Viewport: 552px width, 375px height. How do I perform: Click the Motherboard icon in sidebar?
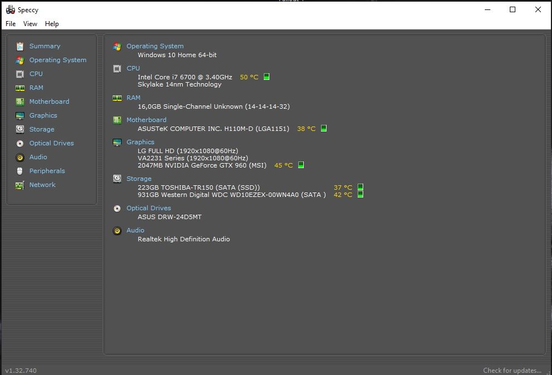pos(20,102)
